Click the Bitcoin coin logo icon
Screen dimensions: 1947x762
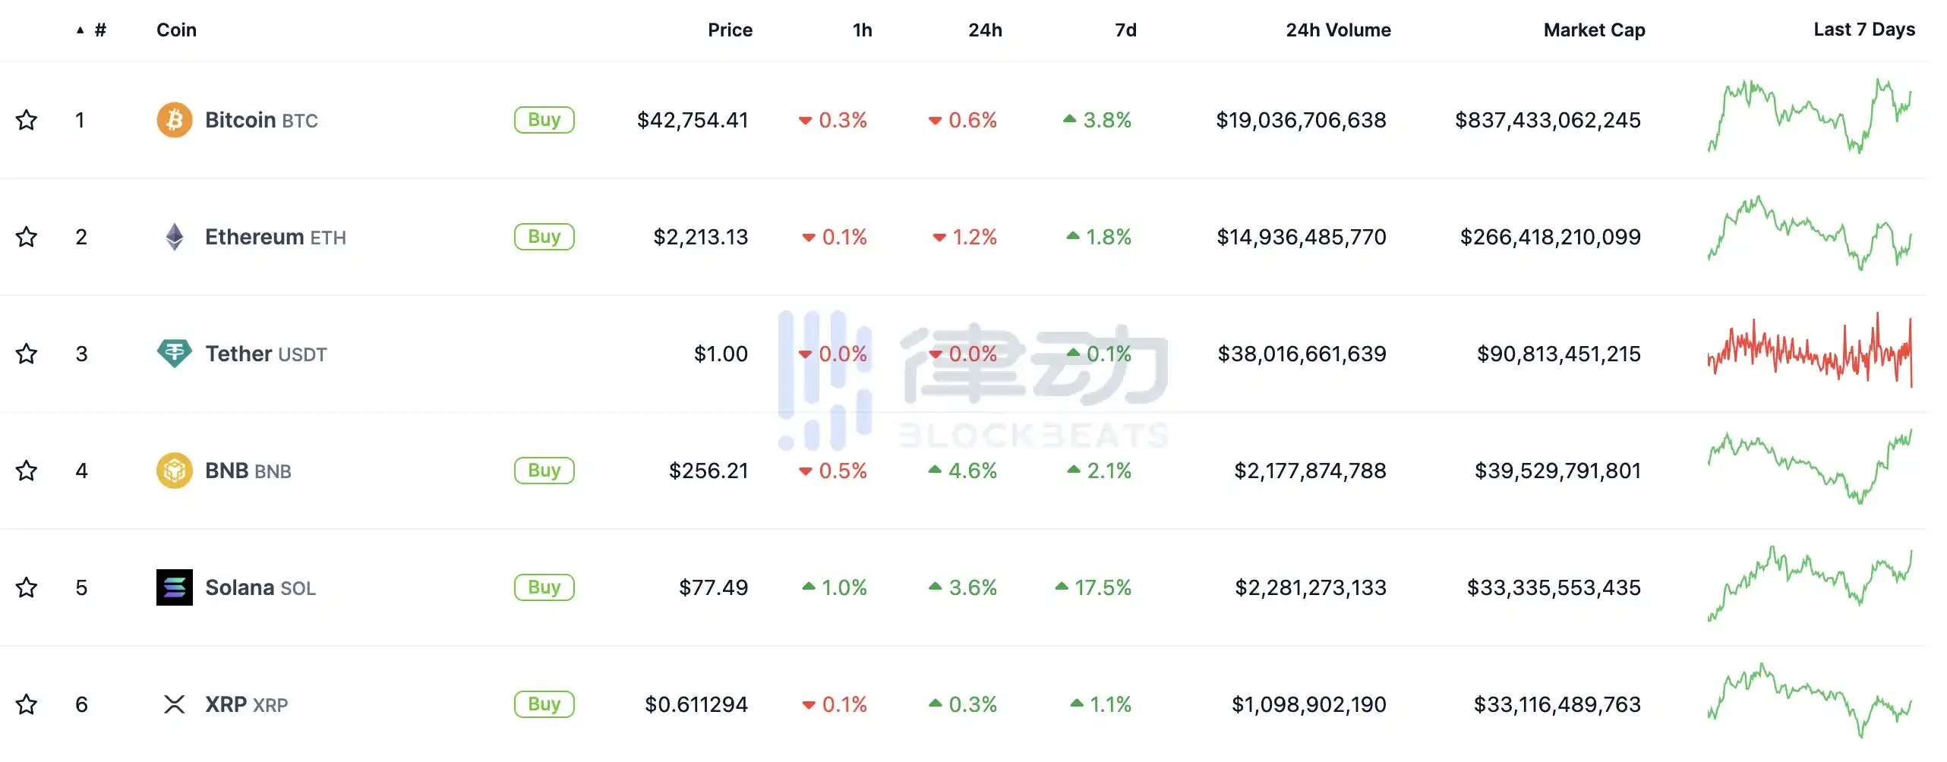tap(174, 120)
